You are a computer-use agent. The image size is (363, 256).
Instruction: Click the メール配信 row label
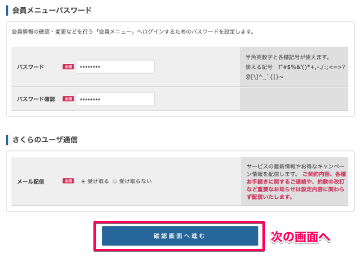click(x=30, y=181)
